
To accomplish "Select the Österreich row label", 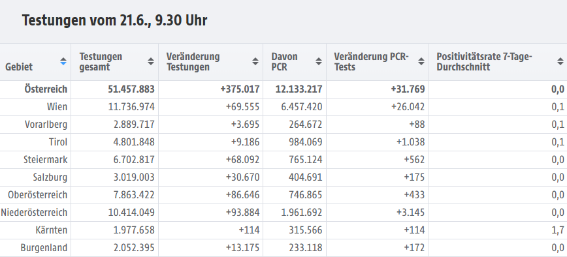I will (x=46, y=89).
